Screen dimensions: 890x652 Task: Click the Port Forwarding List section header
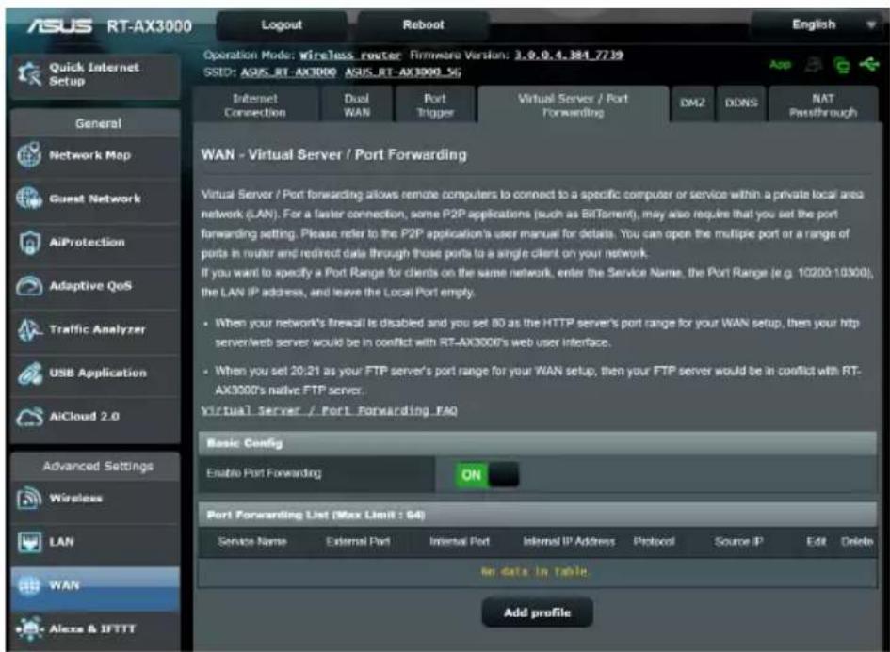click(537, 515)
